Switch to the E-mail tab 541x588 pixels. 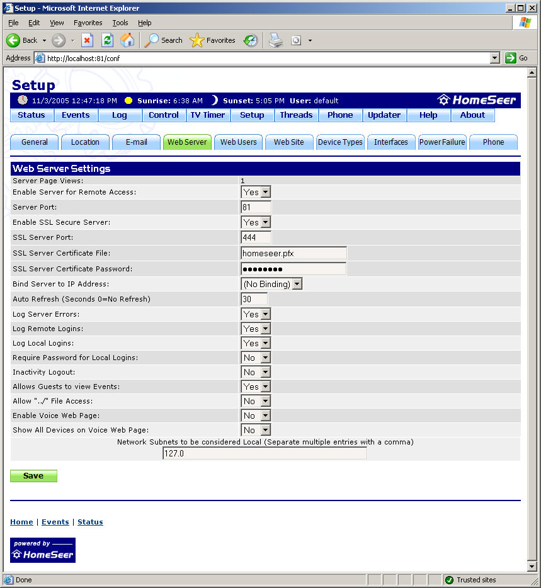coord(136,142)
